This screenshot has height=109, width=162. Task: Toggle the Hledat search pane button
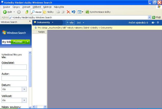pyautogui.click(x=36, y=12)
